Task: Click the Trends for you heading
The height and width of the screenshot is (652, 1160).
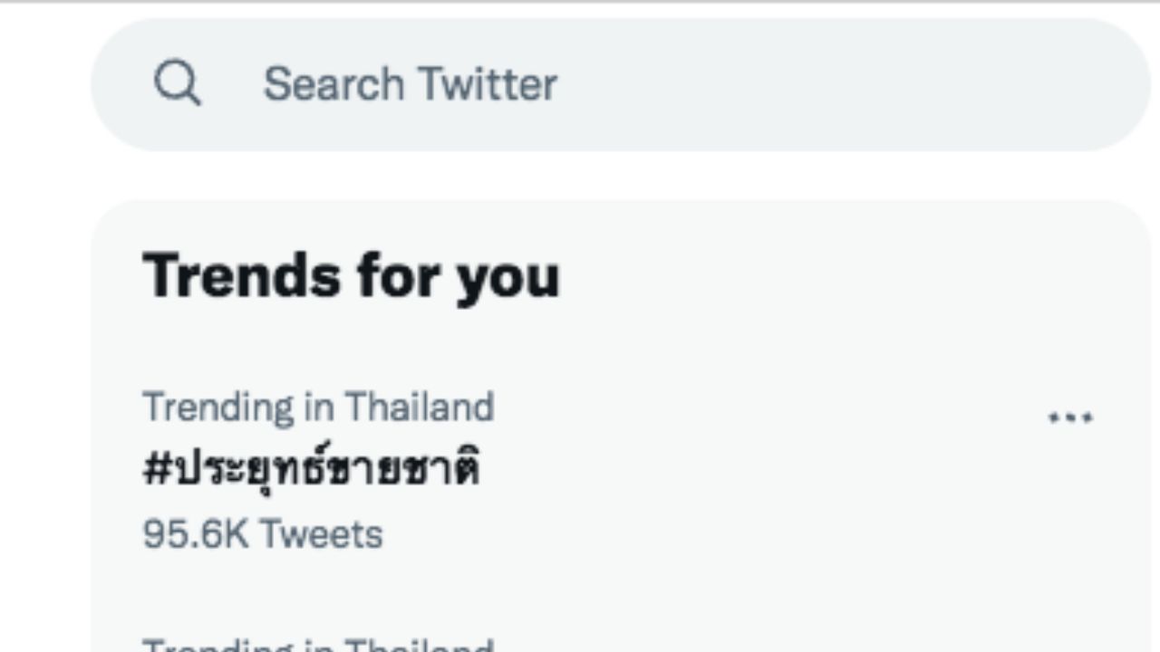Action: coord(351,275)
